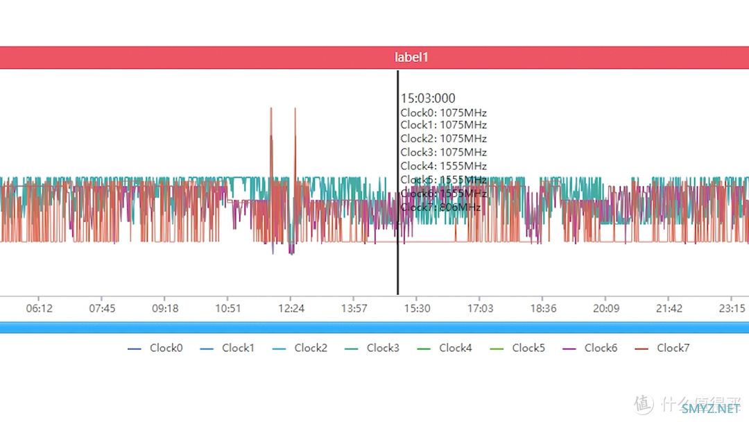The image size is (749, 422).
Task: Toggle Clock1 series in legend
Action: (x=227, y=348)
